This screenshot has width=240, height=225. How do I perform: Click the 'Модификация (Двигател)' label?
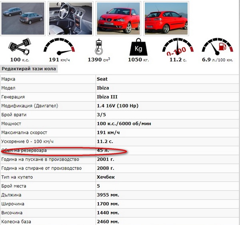coord(30,106)
